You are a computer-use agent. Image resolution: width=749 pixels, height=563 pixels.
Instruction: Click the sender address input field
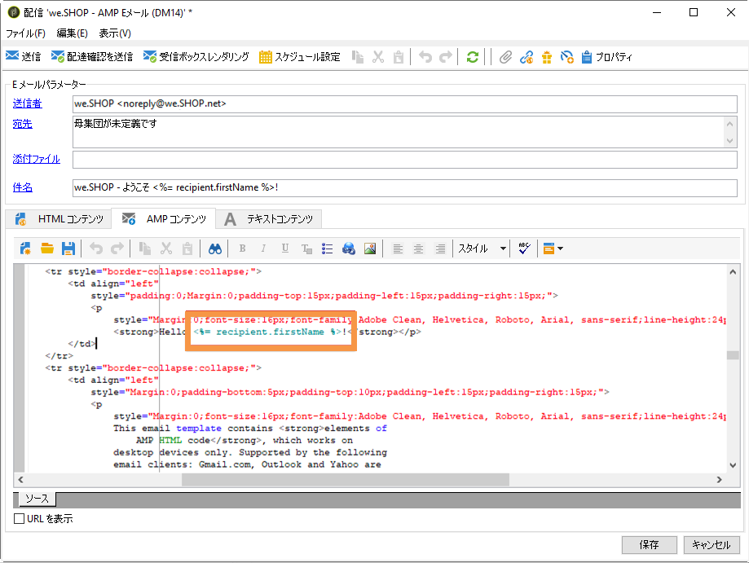(x=404, y=103)
